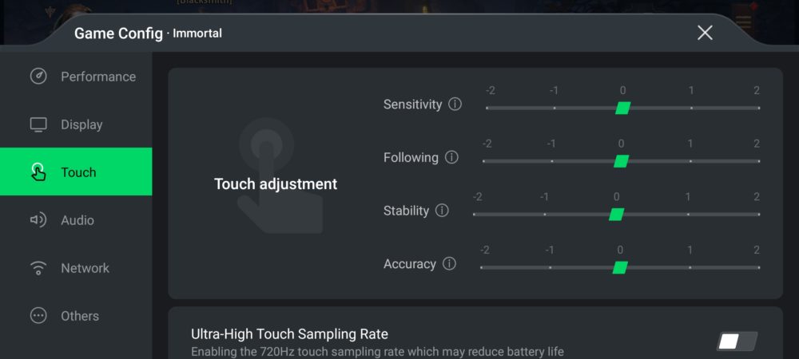Viewport: 799px width, 359px height.
Task: Open the Network wifi icon
Action: [x=38, y=268]
